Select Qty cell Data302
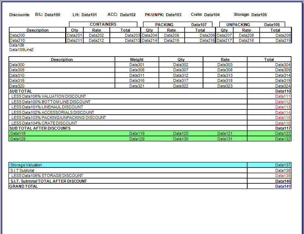Image resolution: width=304 pixels, height=234 pixels. click(x=181, y=65)
